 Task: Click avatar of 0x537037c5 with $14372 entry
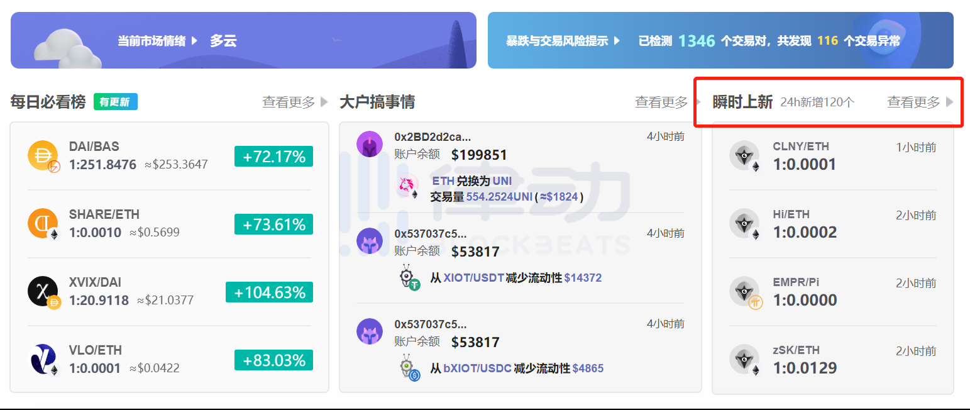coord(370,241)
